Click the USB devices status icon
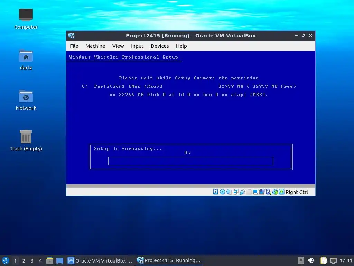Image resolution: width=354 pixels, height=266 pixels. pyautogui.click(x=242, y=192)
